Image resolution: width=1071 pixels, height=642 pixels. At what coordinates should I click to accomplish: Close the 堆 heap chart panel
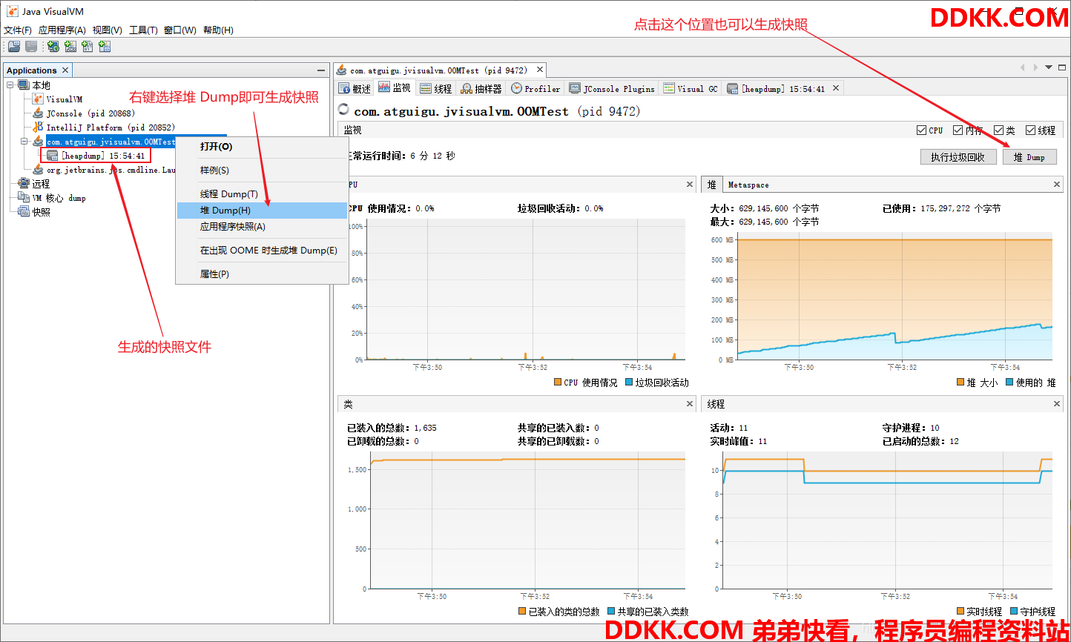1057,185
